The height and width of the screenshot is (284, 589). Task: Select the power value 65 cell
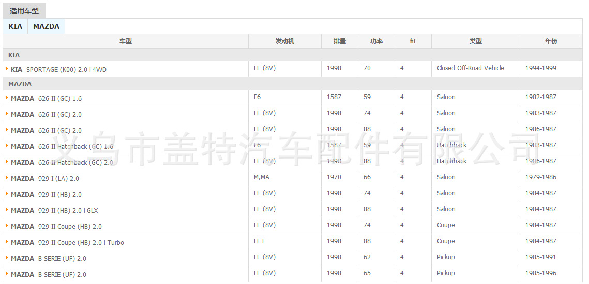point(376,274)
